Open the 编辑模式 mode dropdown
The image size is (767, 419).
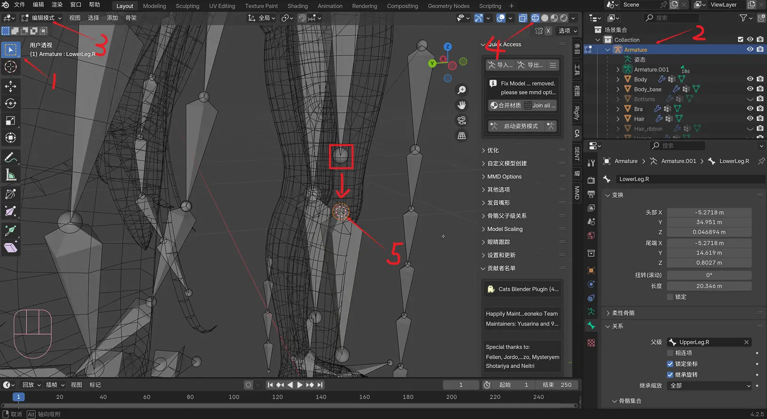42,18
